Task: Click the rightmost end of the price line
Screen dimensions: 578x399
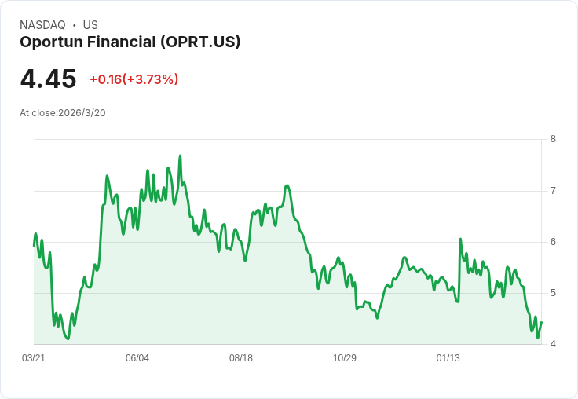Action: tap(541, 322)
